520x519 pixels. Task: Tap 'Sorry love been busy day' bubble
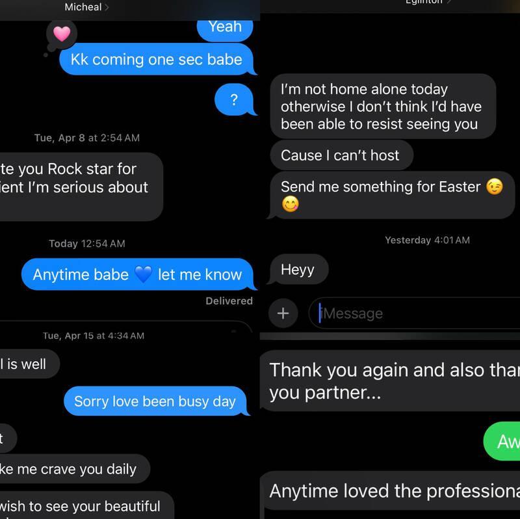156,401
